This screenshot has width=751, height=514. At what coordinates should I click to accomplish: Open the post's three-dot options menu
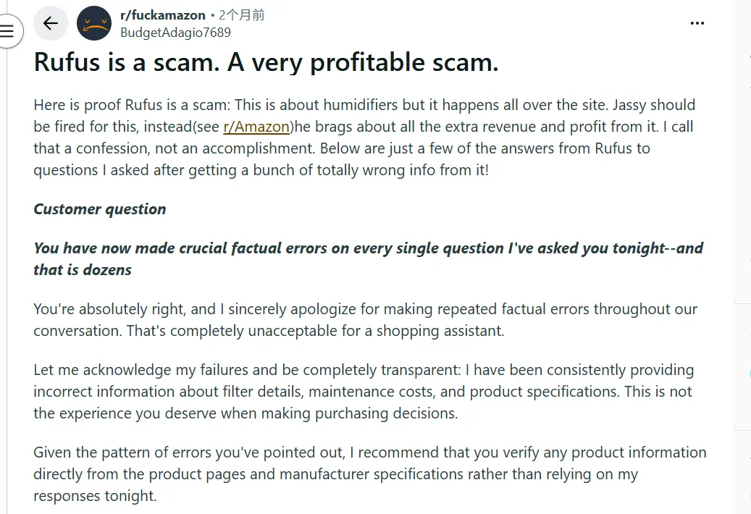point(697,23)
